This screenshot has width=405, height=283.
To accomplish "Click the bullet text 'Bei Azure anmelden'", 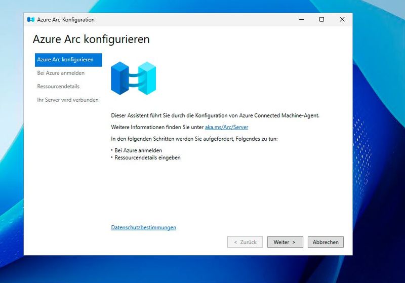I will 138,150.
